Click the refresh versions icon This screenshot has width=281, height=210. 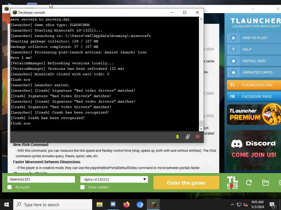249,182
